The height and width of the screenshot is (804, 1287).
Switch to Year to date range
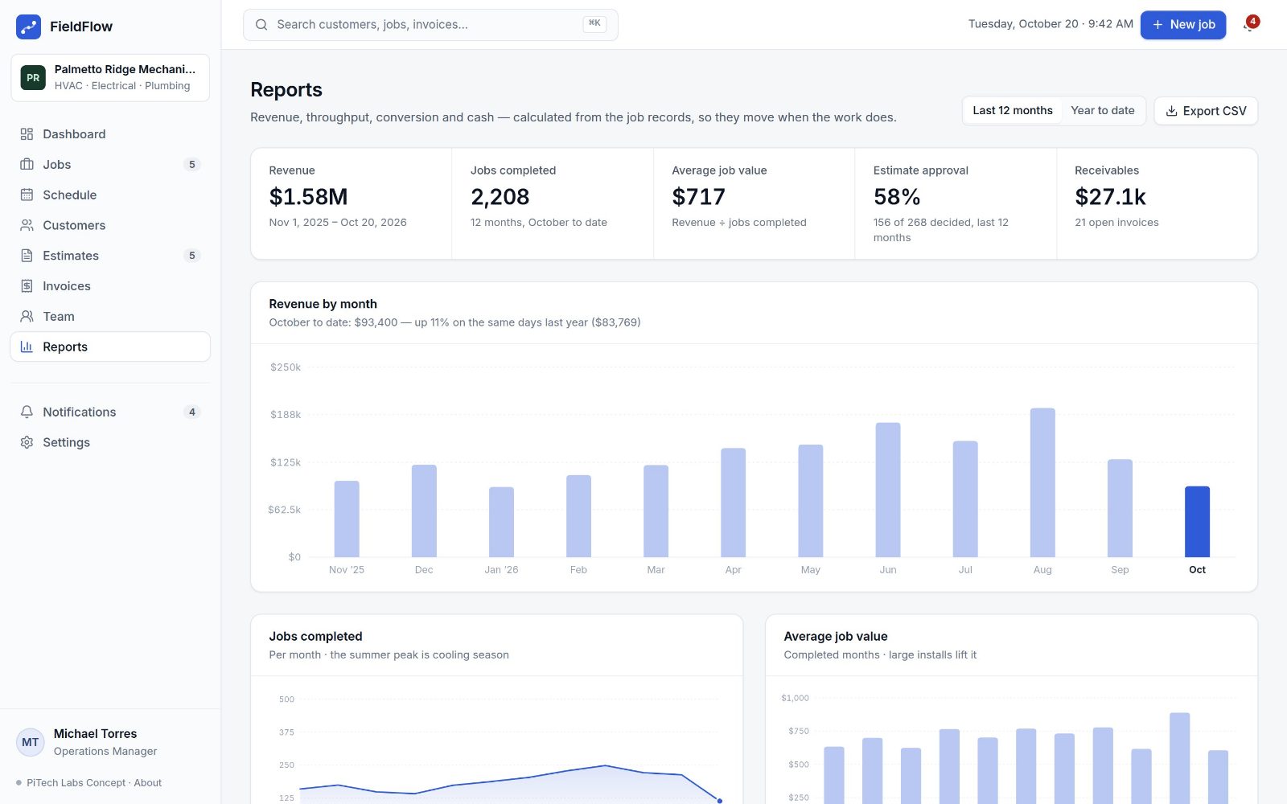click(x=1102, y=111)
